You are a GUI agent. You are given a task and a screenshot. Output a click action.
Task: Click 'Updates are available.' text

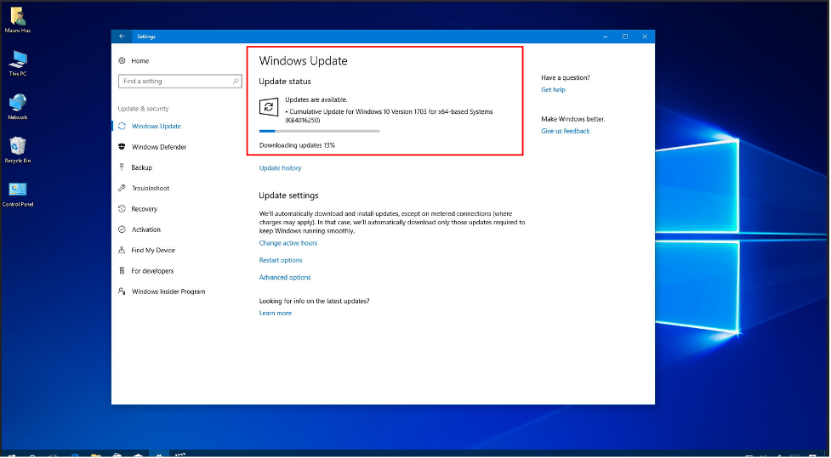click(x=316, y=99)
